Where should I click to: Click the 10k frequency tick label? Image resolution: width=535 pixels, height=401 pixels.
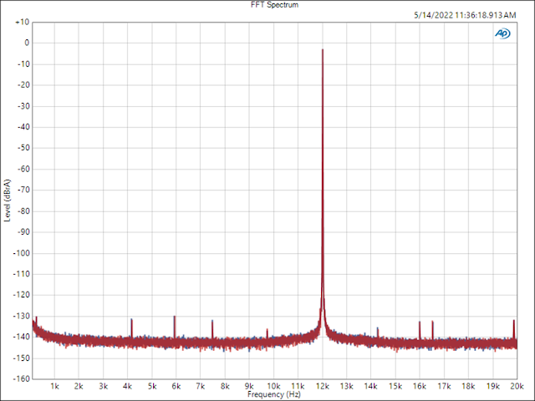click(x=273, y=386)
